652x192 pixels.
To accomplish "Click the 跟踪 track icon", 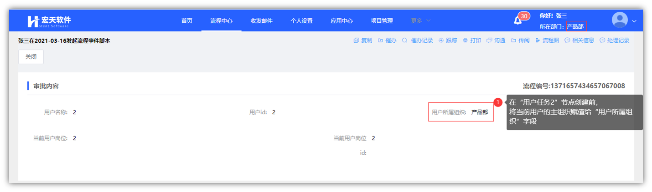I will 441,40.
